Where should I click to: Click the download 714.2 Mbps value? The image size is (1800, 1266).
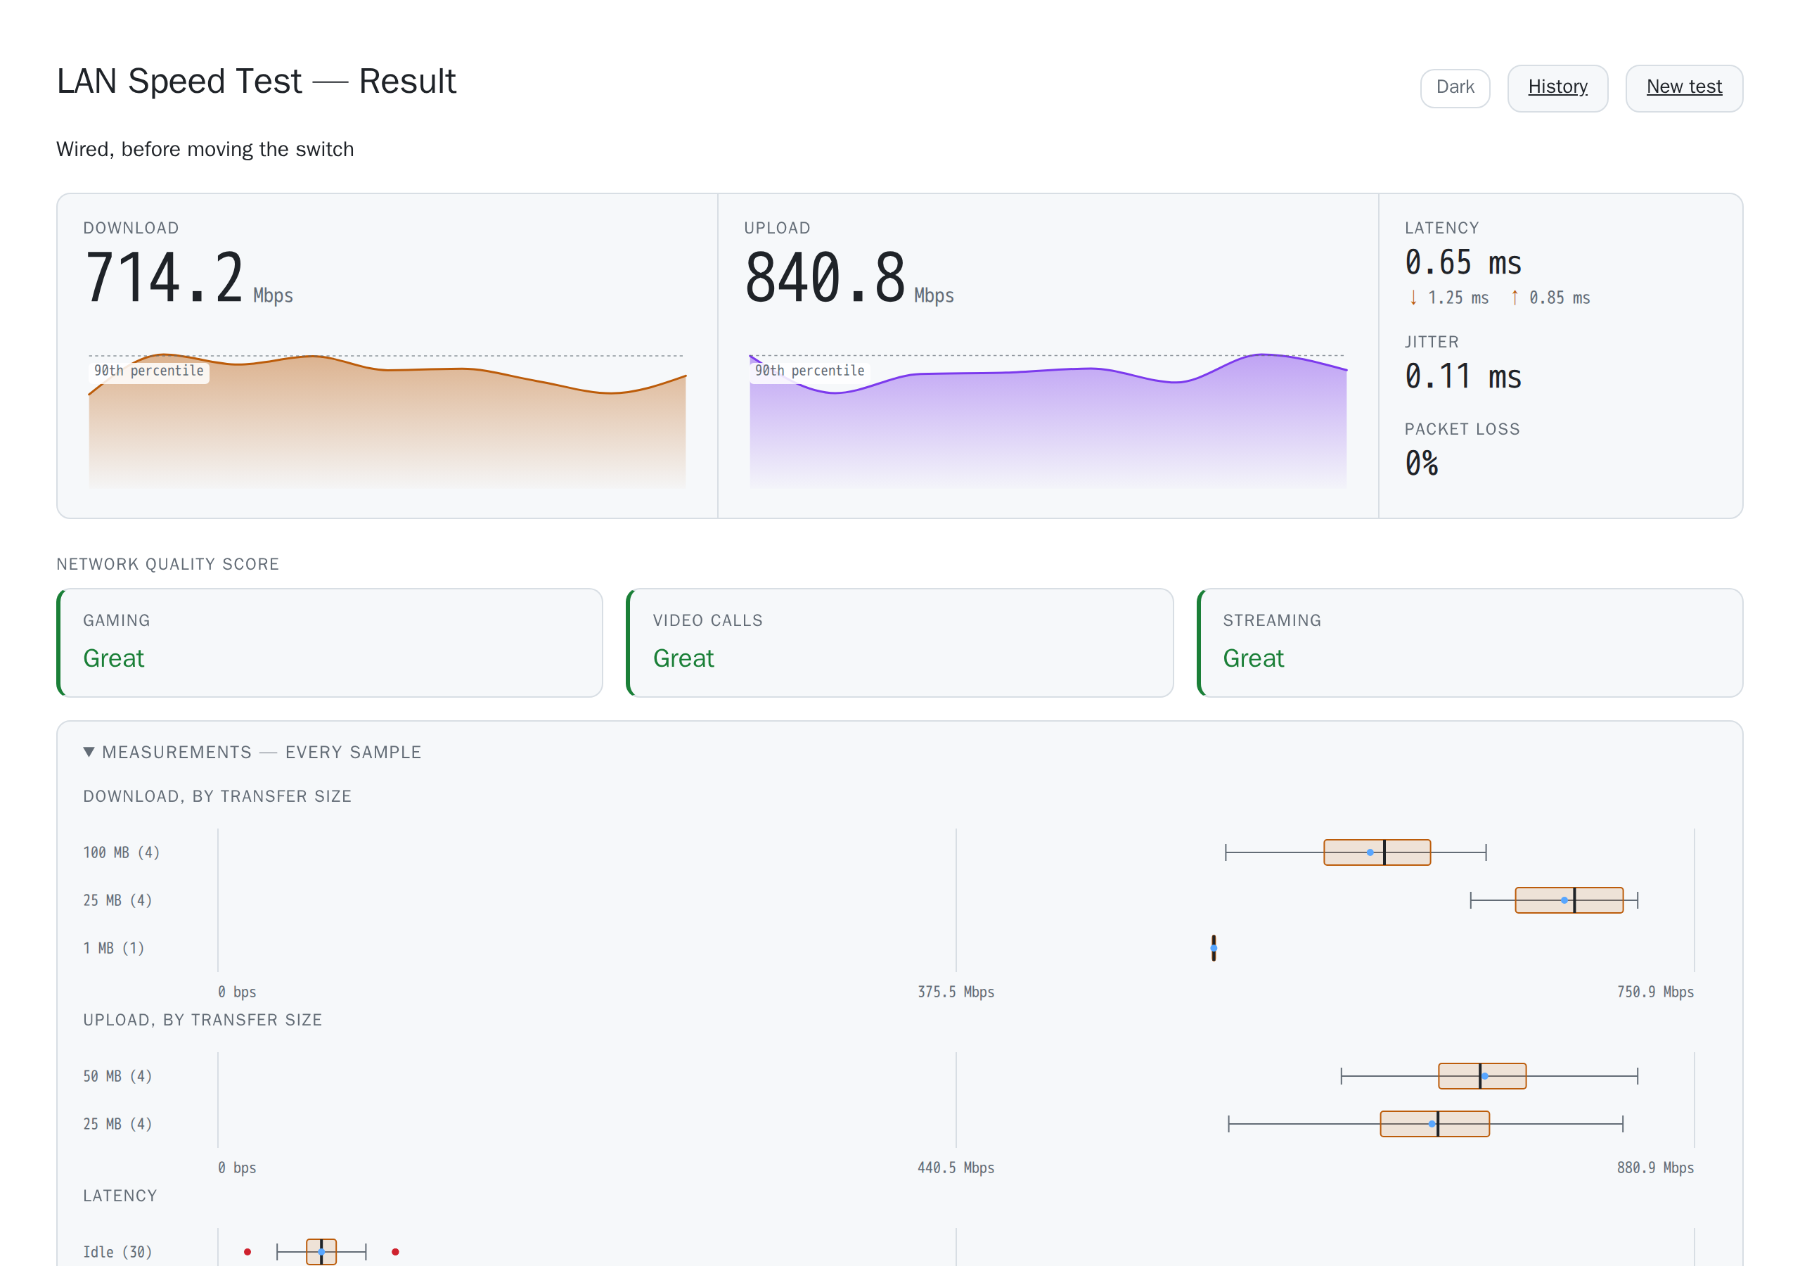click(188, 279)
